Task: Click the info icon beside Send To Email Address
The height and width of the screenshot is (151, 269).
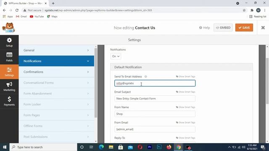Action: 146,76
